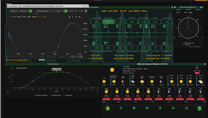Go to the next Blitz radar view
The height and width of the screenshot is (118, 208).
[x=203, y=38]
